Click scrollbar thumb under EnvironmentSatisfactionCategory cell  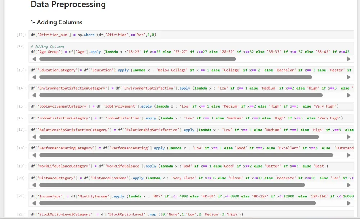point(181,95)
